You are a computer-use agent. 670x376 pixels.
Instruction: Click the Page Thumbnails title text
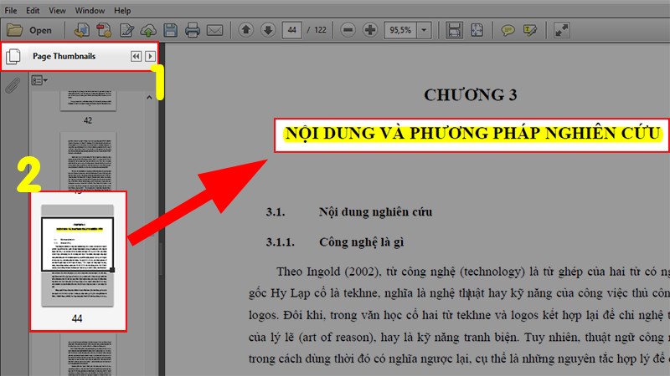[64, 56]
